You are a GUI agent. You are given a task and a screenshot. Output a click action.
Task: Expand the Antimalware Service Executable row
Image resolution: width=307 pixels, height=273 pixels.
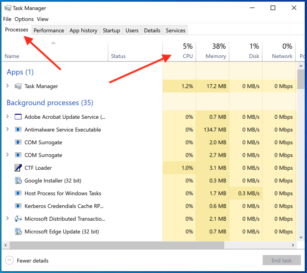(x=7, y=130)
